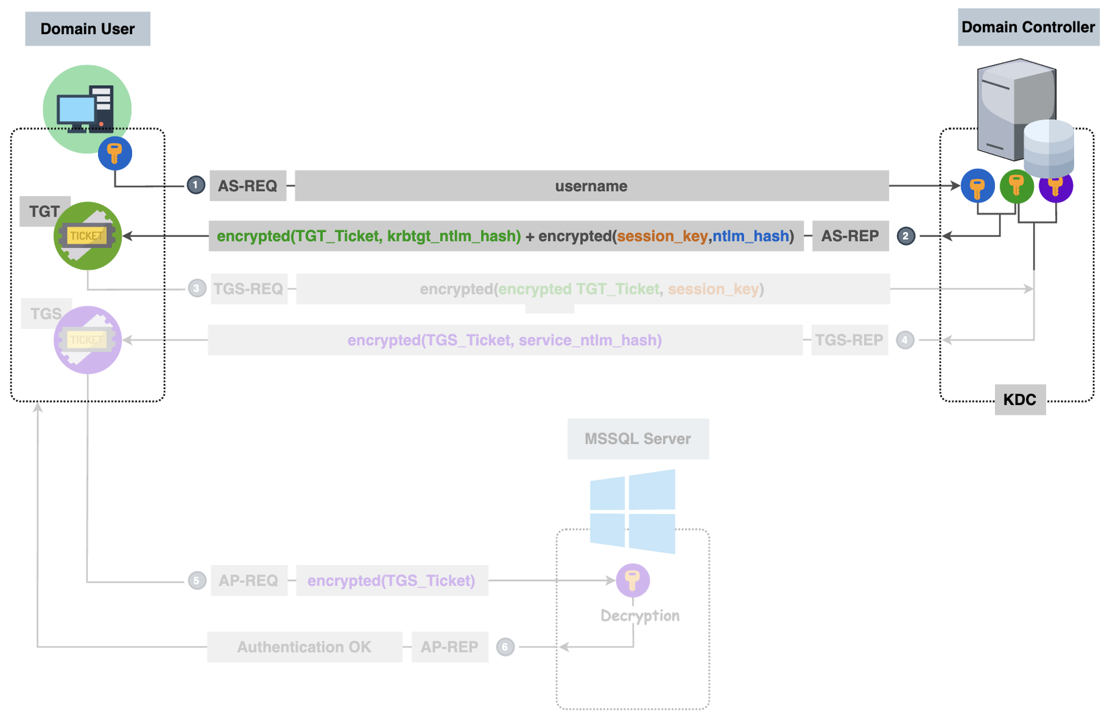This screenshot has width=1107, height=720.
Task: Click the Domain User computer icon
Action: [87, 108]
